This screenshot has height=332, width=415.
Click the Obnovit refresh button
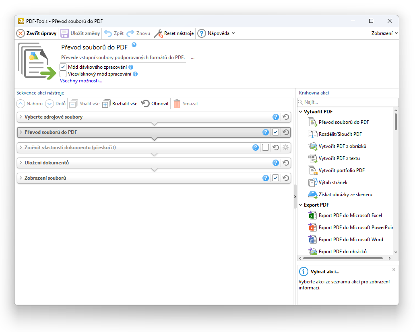pyautogui.click(x=155, y=104)
